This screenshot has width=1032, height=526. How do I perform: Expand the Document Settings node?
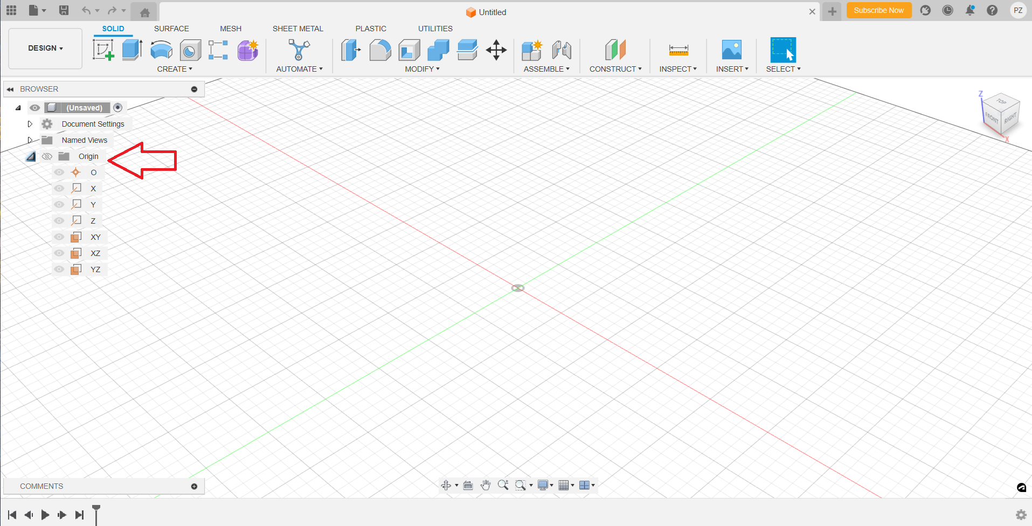pyautogui.click(x=30, y=124)
